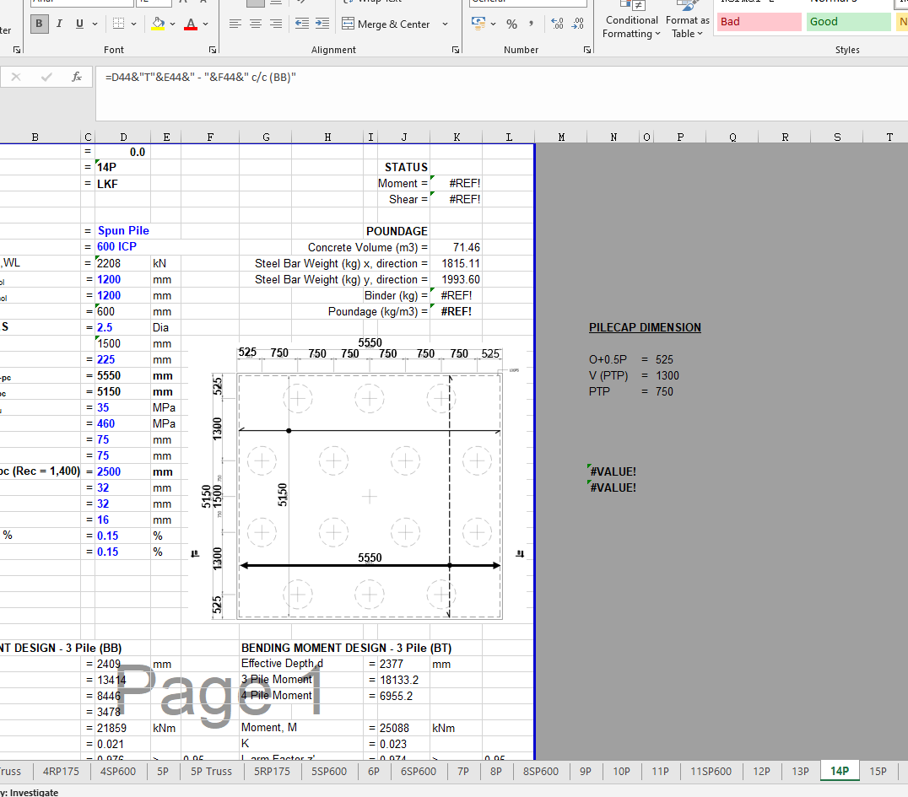Viewport: 908px width, 797px height.
Task: Align text right
Action: click(276, 24)
